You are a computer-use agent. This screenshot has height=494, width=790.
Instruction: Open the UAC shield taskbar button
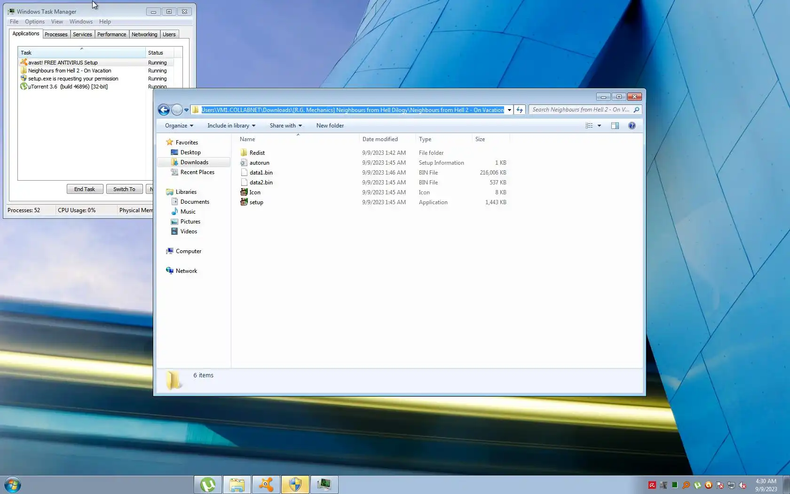coord(295,485)
